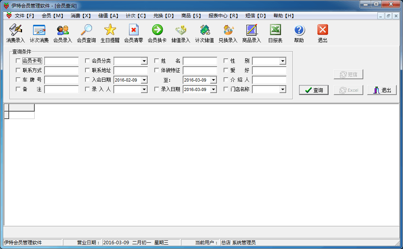Check the 门店名称 checkbox
403x249 pixels.
pos(226,89)
